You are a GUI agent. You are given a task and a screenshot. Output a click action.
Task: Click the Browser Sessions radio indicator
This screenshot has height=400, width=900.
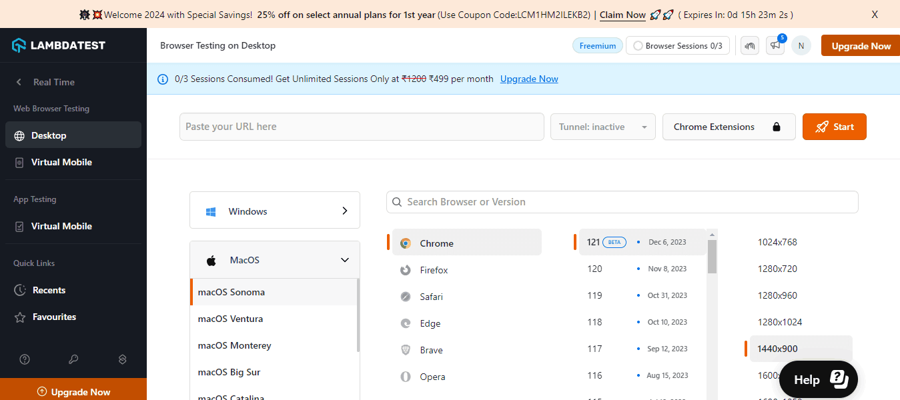click(638, 46)
